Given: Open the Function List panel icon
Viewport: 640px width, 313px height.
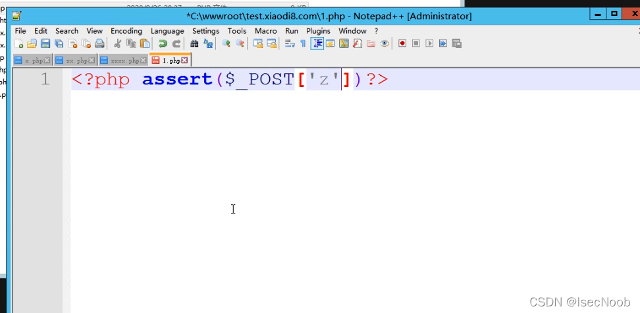Looking at the screenshot, I should tap(358, 43).
